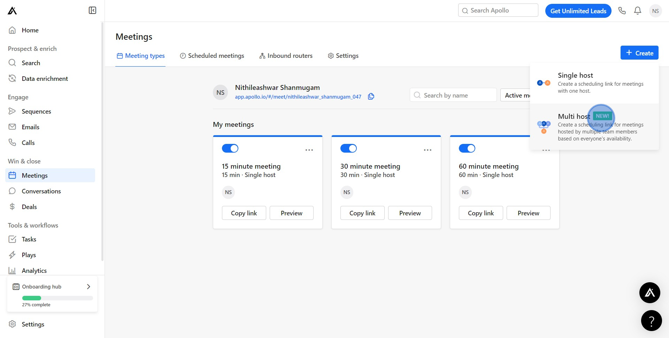Open the Active meetings filter dropdown

coord(515,95)
